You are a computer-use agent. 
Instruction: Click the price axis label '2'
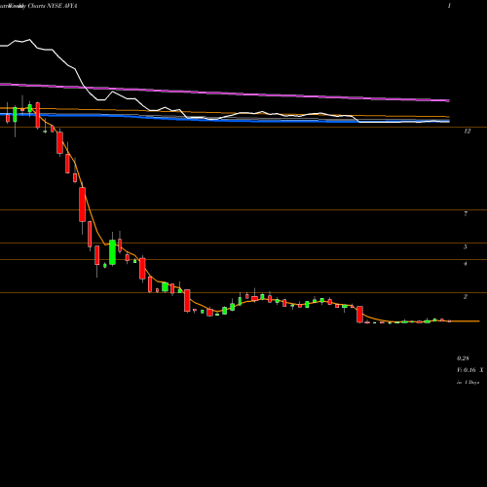[466, 297]
